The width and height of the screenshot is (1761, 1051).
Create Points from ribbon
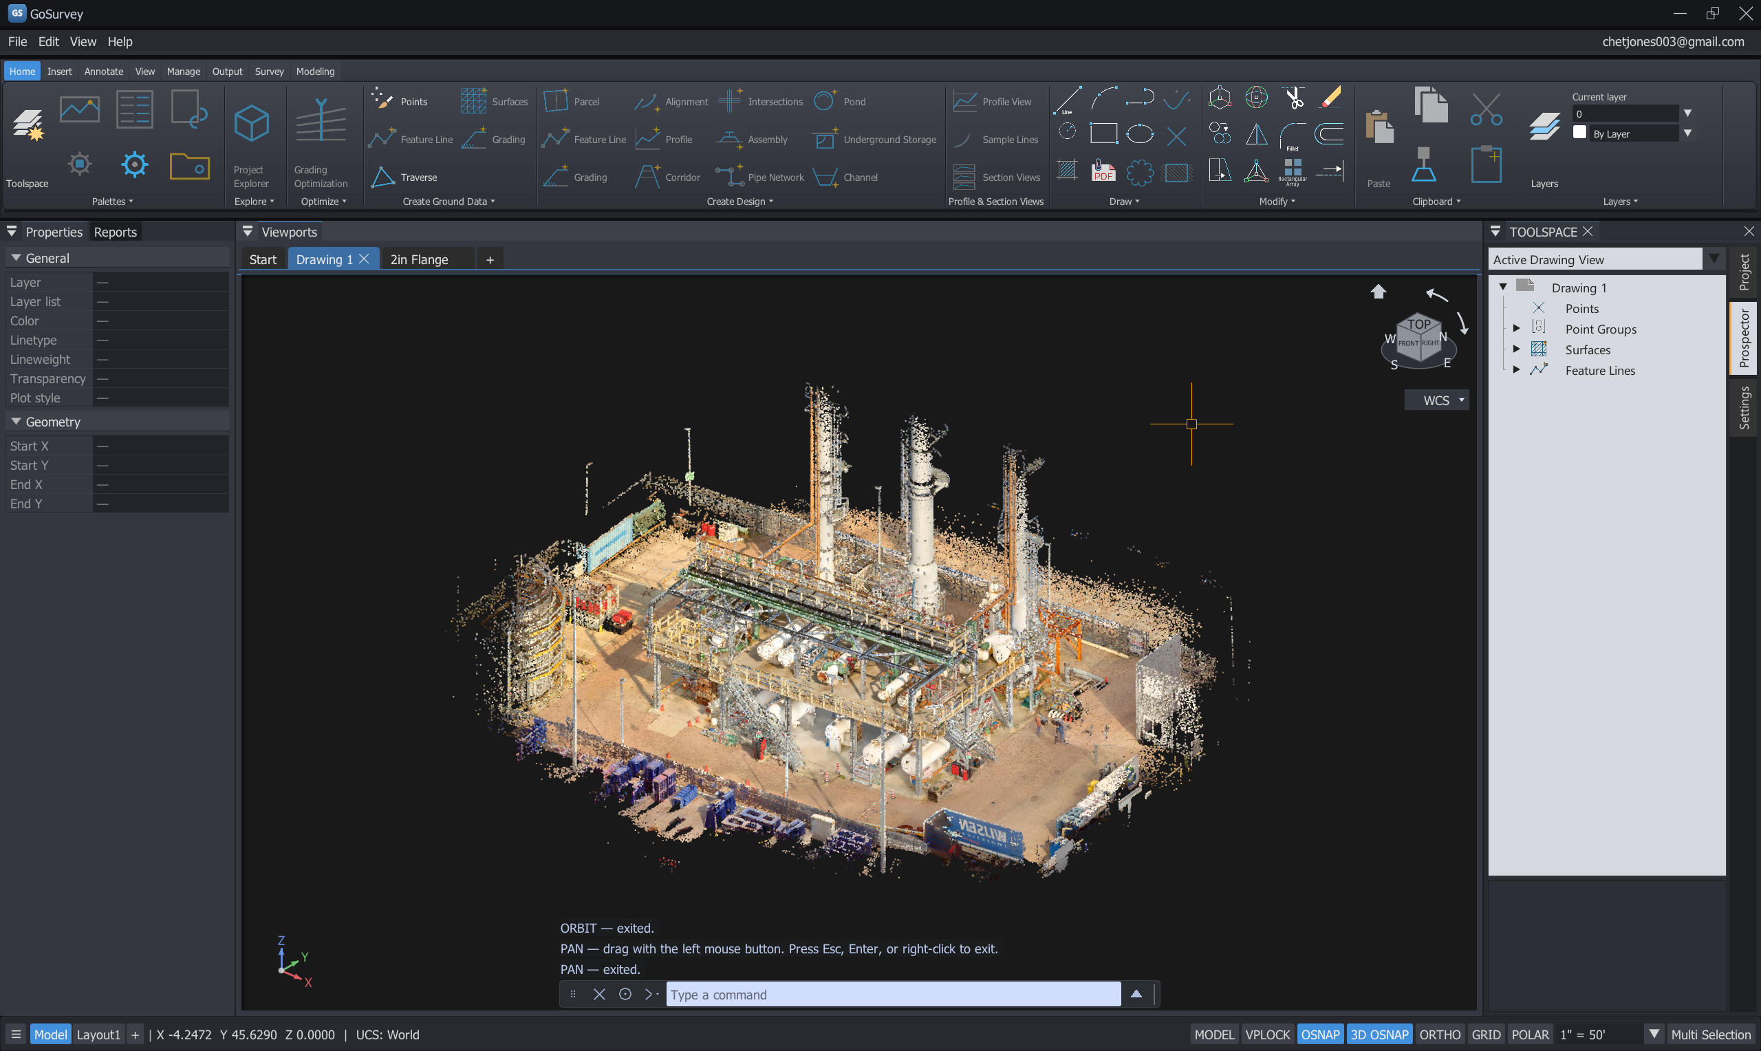click(400, 101)
